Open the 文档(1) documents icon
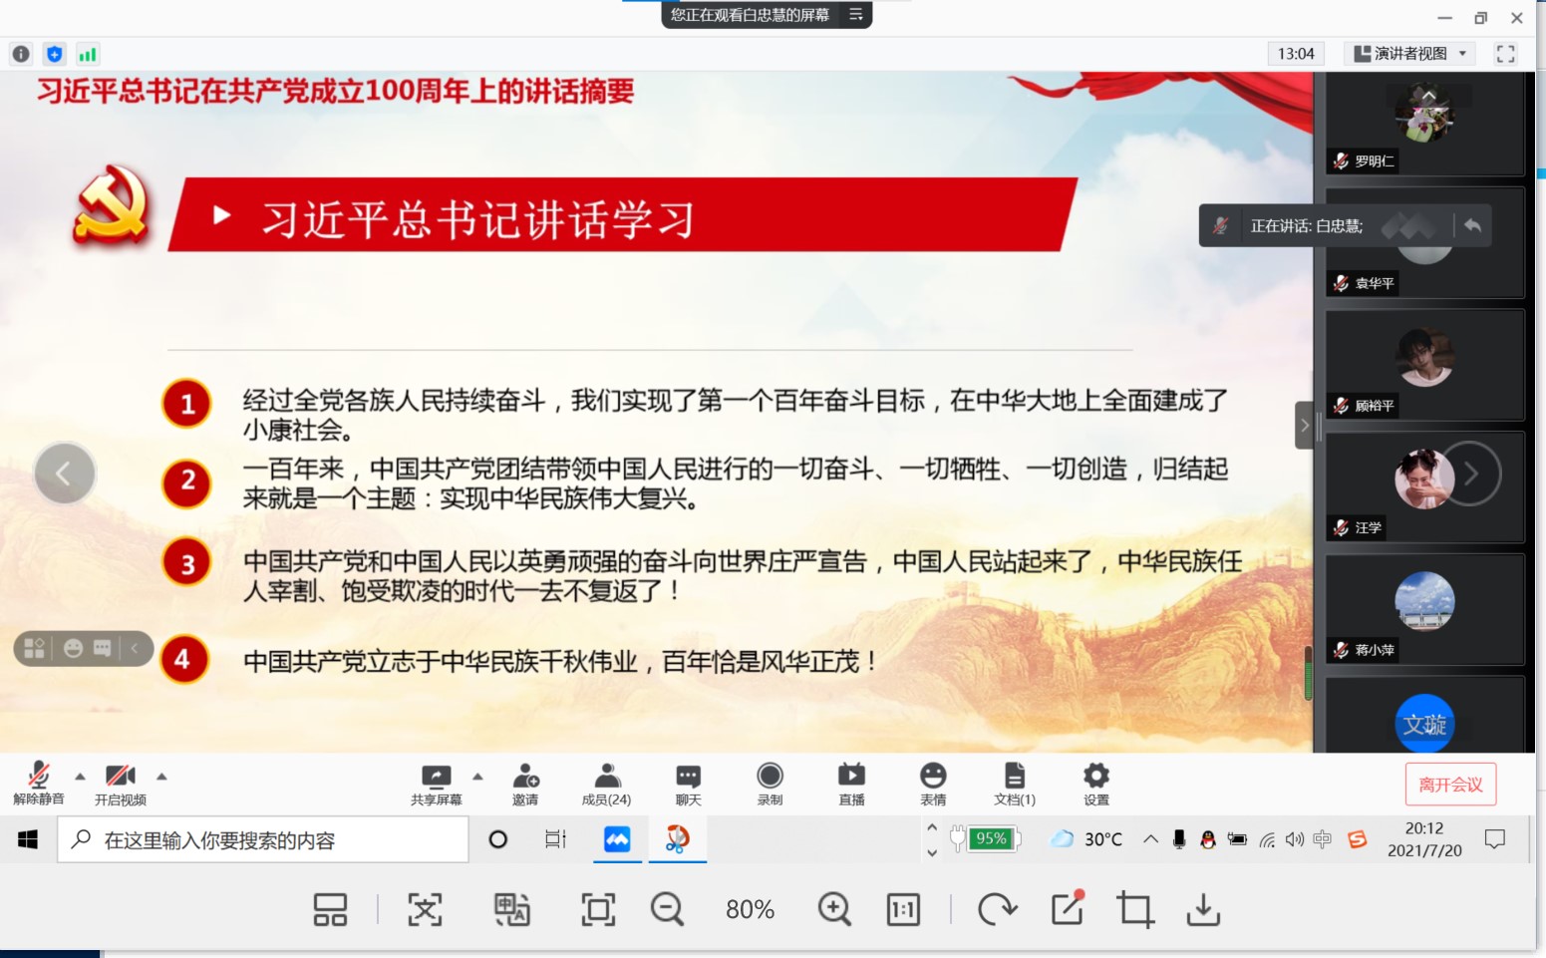1546x958 pixels. point(1014,778)
